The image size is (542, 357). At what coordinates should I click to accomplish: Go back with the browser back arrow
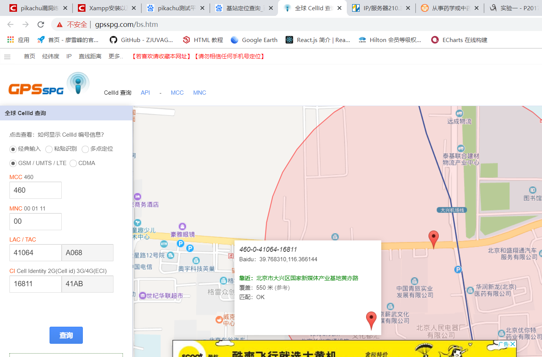coord(10,25)
